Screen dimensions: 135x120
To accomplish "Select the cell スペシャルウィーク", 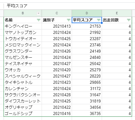I will coord(23,76).
